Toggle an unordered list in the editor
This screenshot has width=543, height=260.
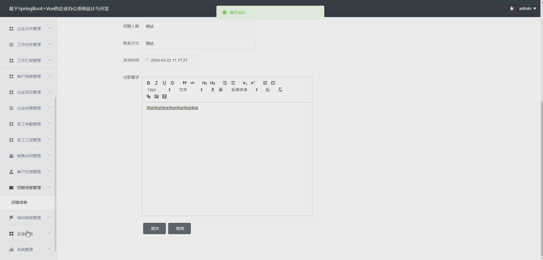coord(233,83)
